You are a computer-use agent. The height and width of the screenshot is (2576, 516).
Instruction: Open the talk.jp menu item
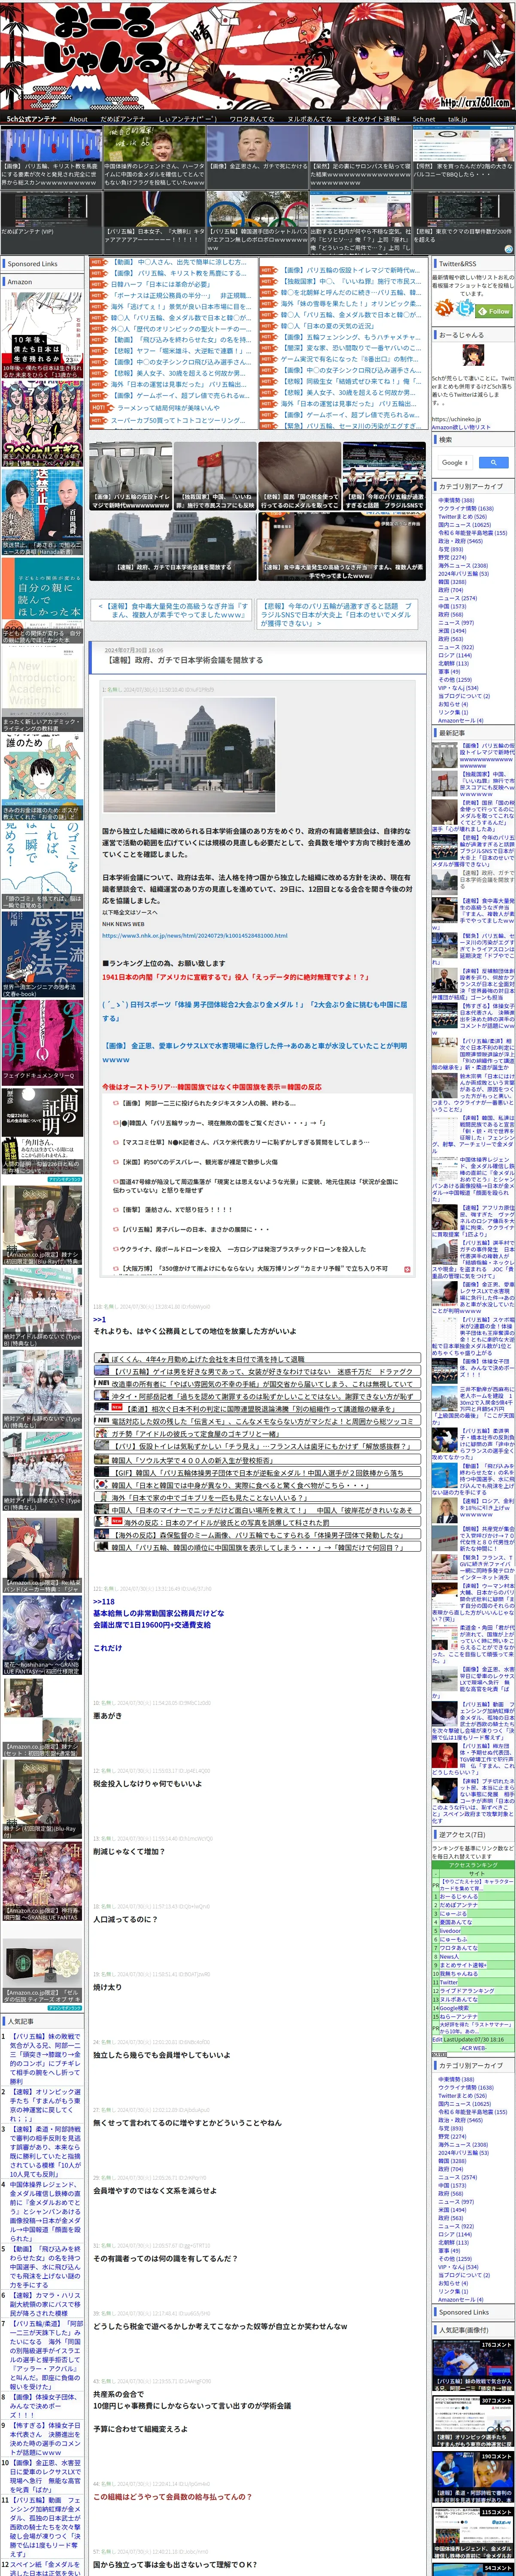[457, 119]
